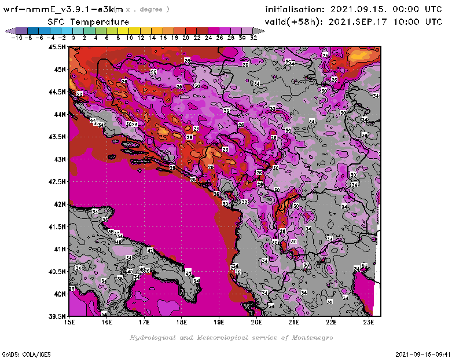
Task: Click the '42' contour label near 41N
Action: tap(150, 250)
